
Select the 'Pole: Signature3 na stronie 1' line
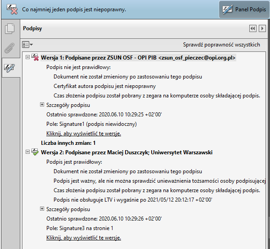point(80,228)
